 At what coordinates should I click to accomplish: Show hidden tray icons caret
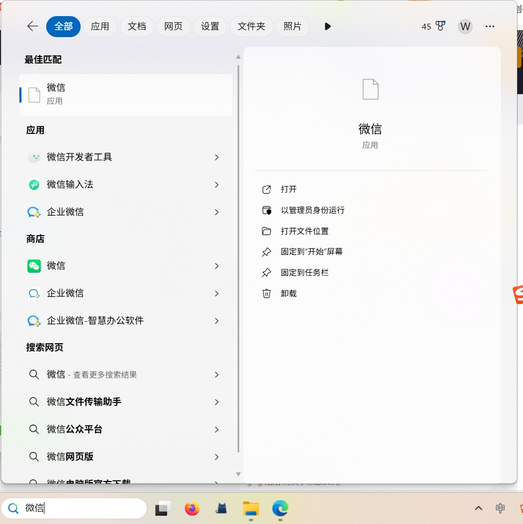[478, 508]
